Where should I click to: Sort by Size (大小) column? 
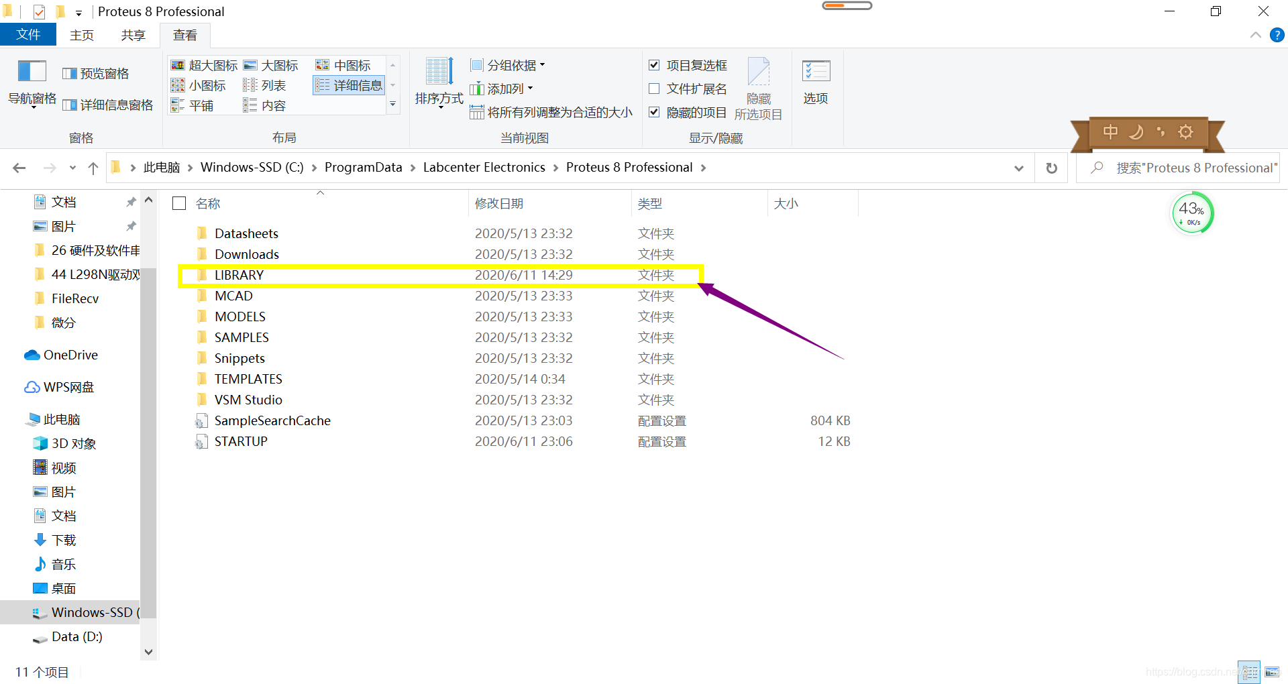tap(786, 203)
